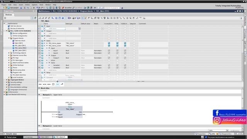Image resolution: width=247 pixels, height=139 pixels.
Task: Click the Print icon next to Save project
Action: click(21, 8)
